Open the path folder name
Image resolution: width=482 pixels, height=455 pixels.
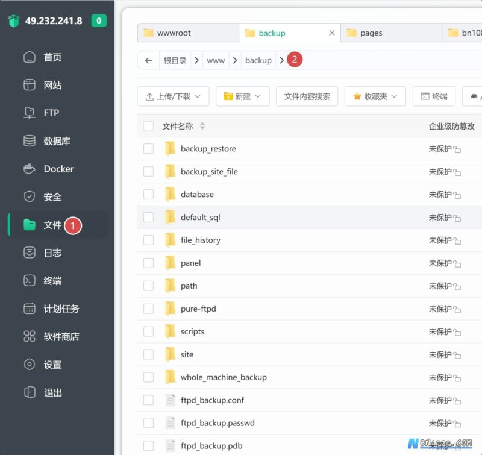189,286
